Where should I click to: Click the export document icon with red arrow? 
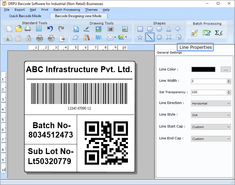(62, 38)
